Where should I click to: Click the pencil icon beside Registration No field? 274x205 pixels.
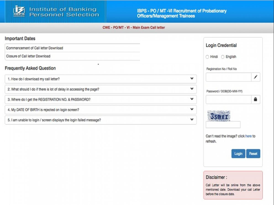coord(256,77)
